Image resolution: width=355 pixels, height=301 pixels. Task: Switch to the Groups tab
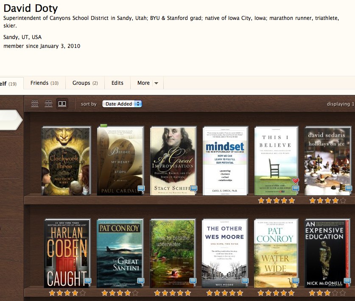pos(85,83)
